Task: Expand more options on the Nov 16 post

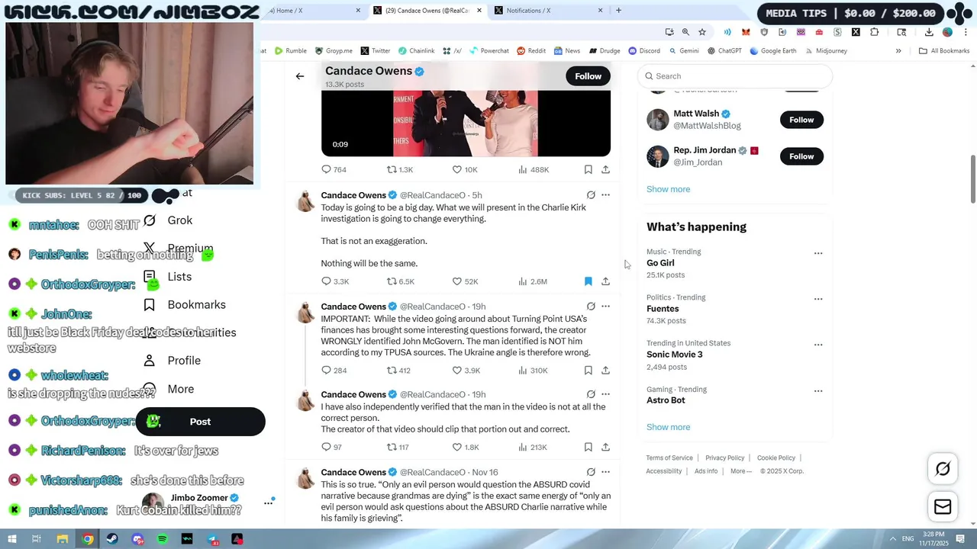Action: click(605, 472)
